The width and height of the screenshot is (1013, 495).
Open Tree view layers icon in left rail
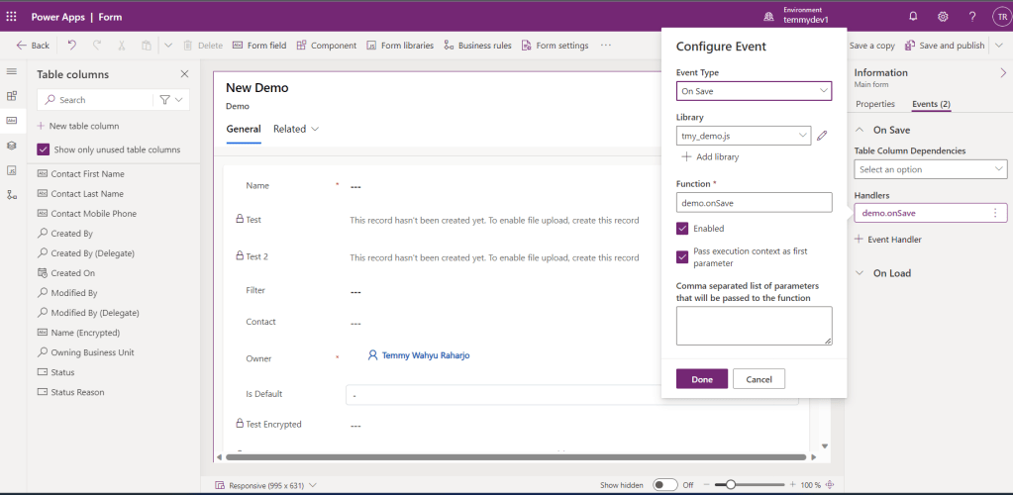(x=11, y=146)
